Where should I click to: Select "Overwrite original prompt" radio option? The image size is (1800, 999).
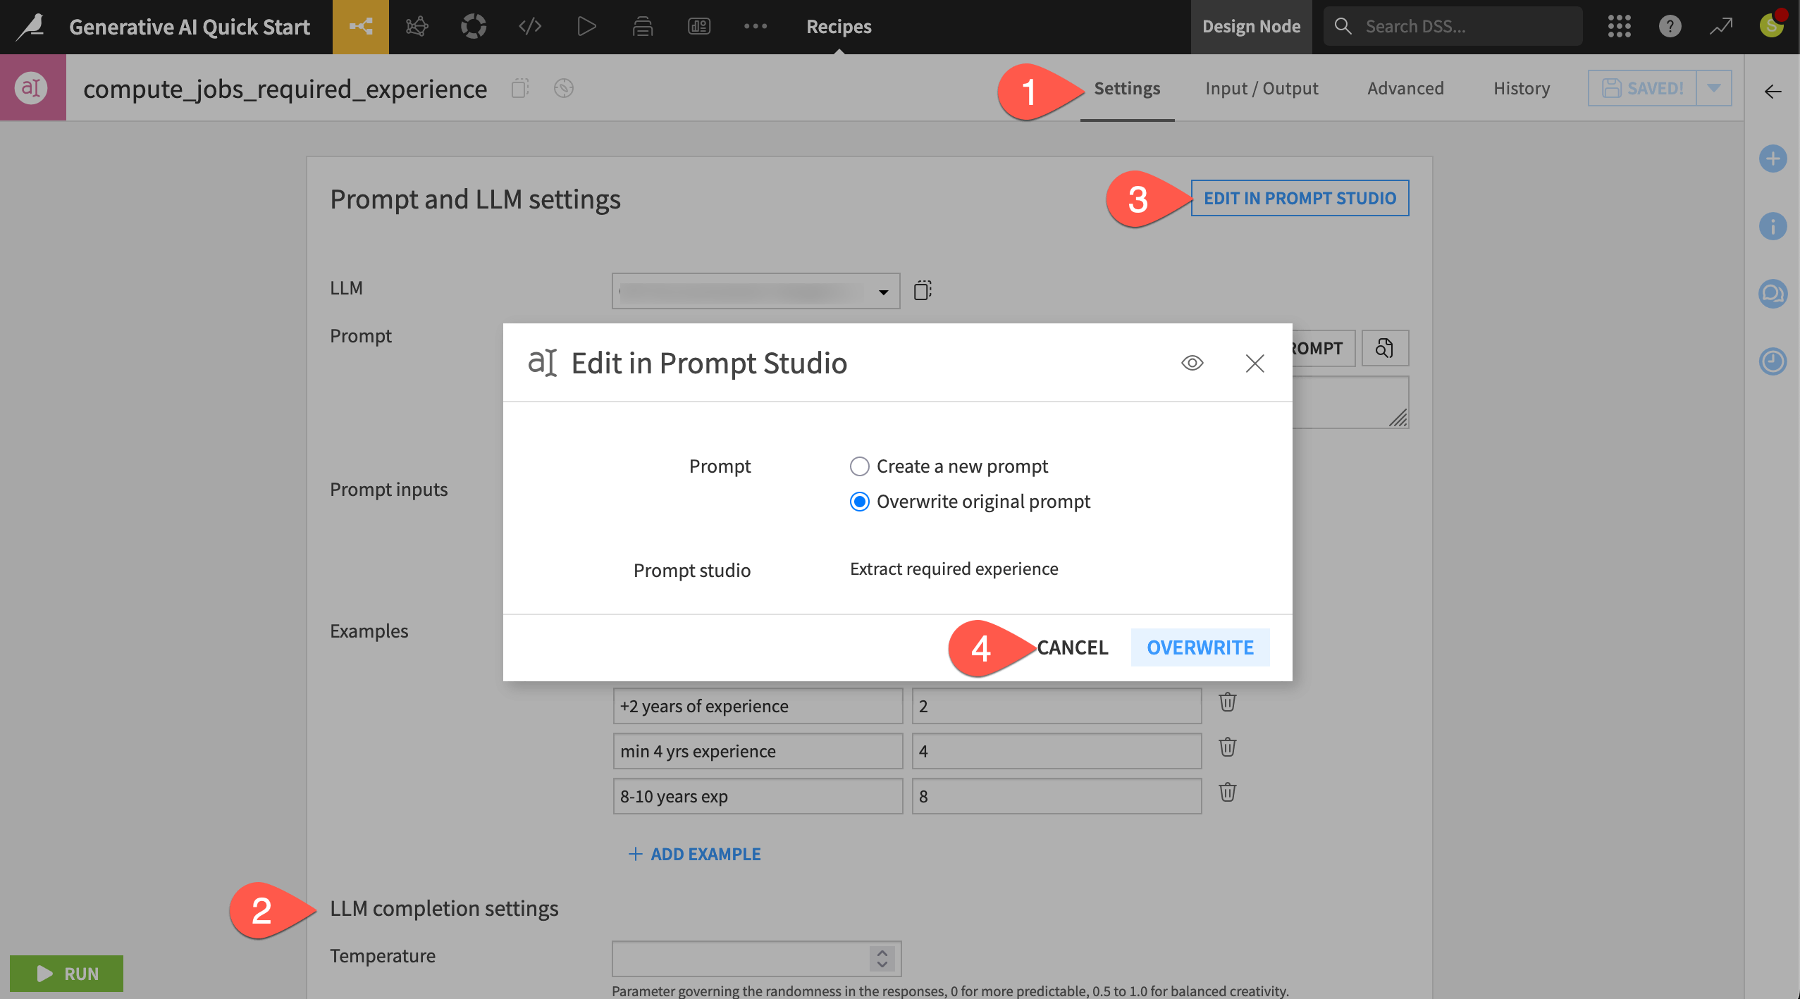(859, 502)
